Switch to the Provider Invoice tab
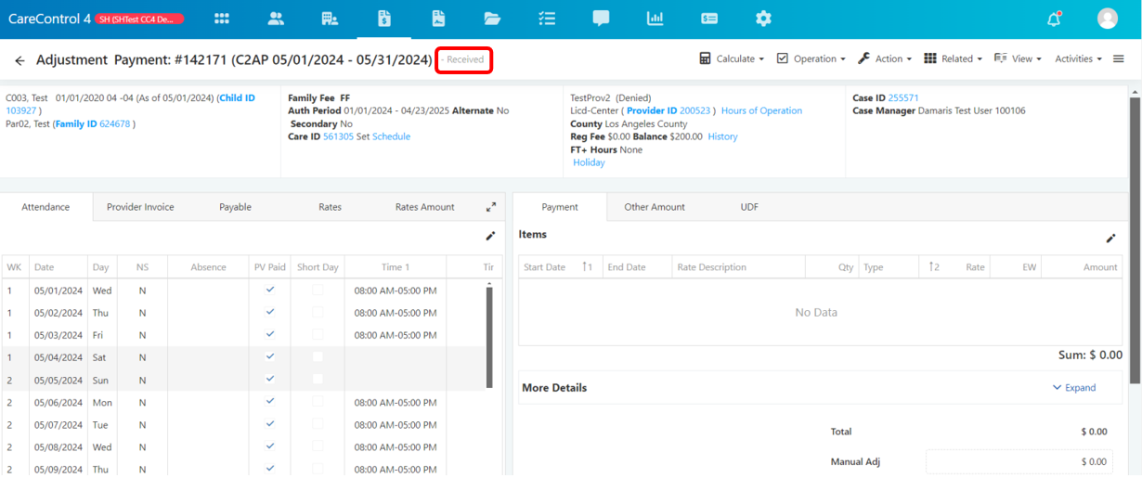1142x478 pixels. coord(140,207)
